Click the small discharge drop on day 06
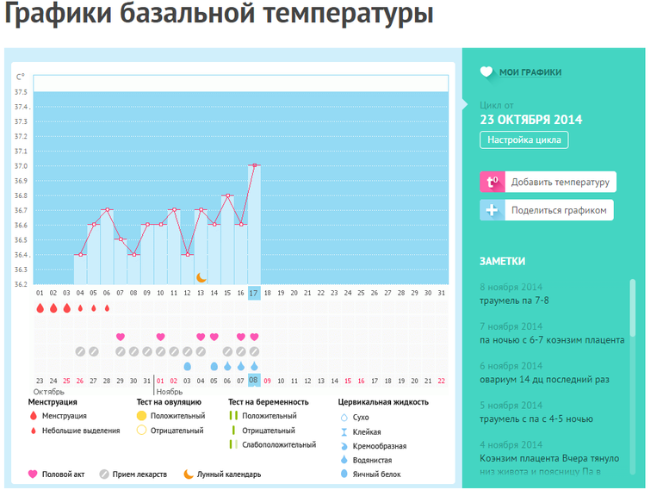Screen dimensions: 663x496 click(x=107, y=307)
